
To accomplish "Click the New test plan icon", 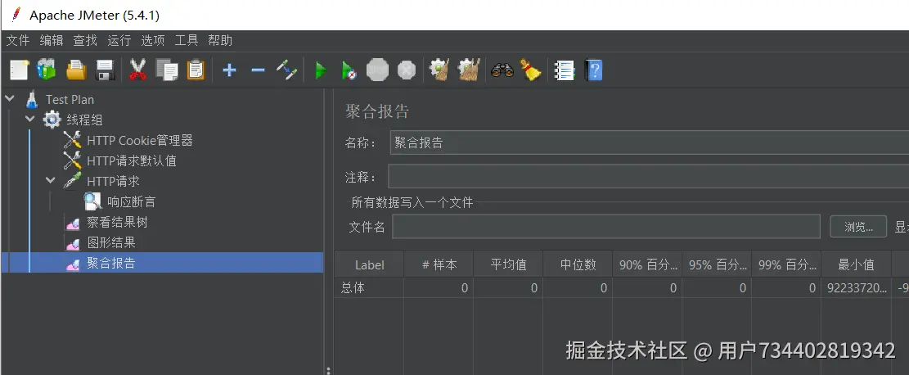I will (19, 70).
